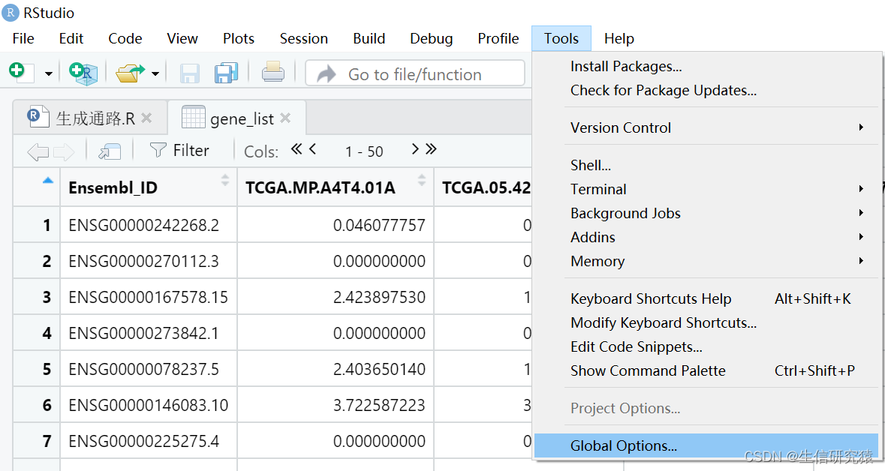
Task: Sort by the Ensembl_ID column header
Action: (113, 187)
